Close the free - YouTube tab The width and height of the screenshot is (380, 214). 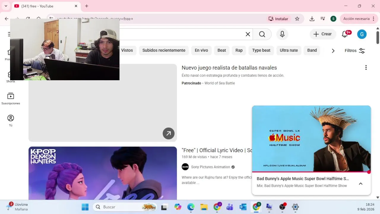(76, 6)
